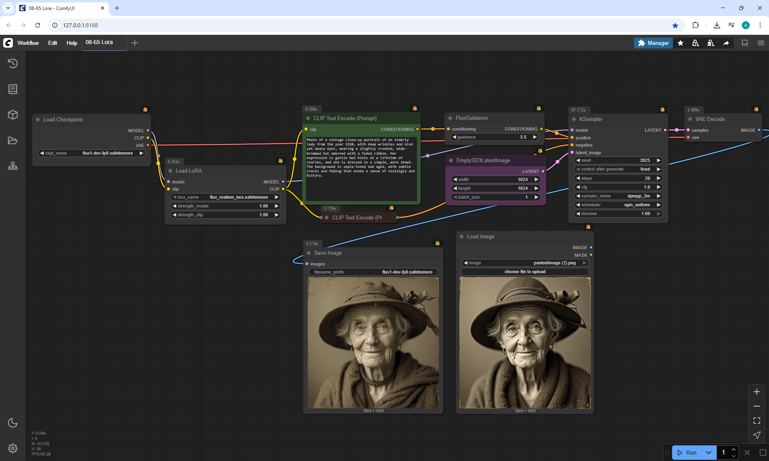Click the Save Image output thumbnail

[x=373, y=343]
